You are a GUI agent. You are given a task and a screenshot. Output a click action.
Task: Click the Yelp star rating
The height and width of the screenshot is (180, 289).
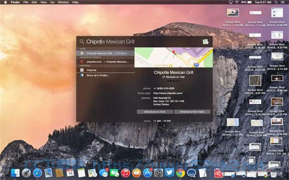173,81
